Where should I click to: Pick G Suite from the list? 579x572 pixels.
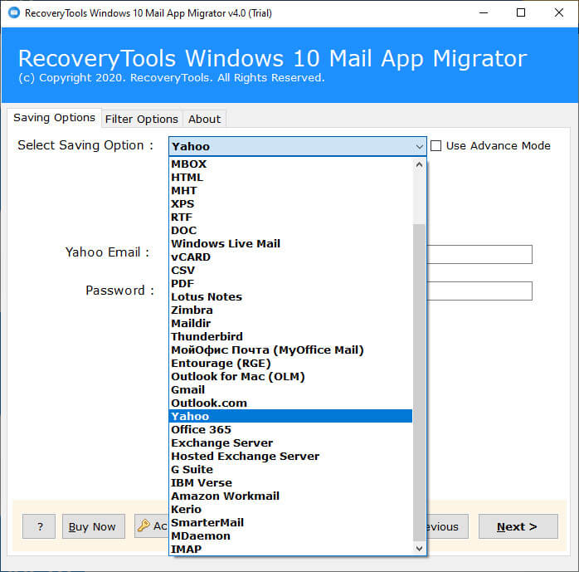pyautogui.click(x=290, y=470)
